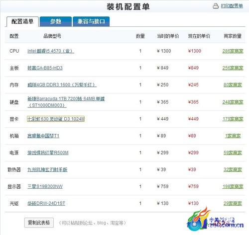Click the original motherboard price ¥ 849
The image size is (249, 235).
coord(163,68)
